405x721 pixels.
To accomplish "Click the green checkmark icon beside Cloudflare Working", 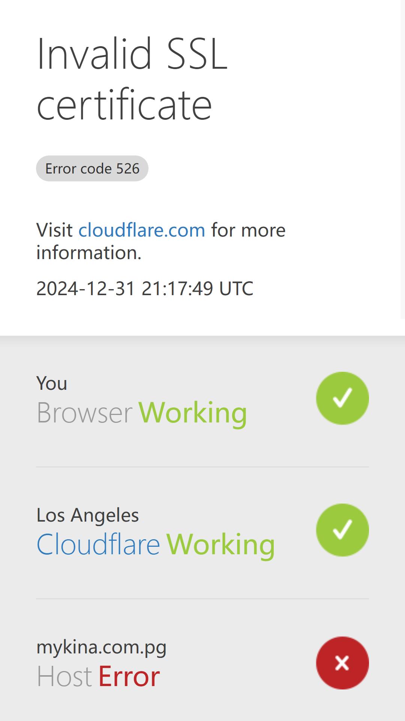I will [x=342, y=530].
